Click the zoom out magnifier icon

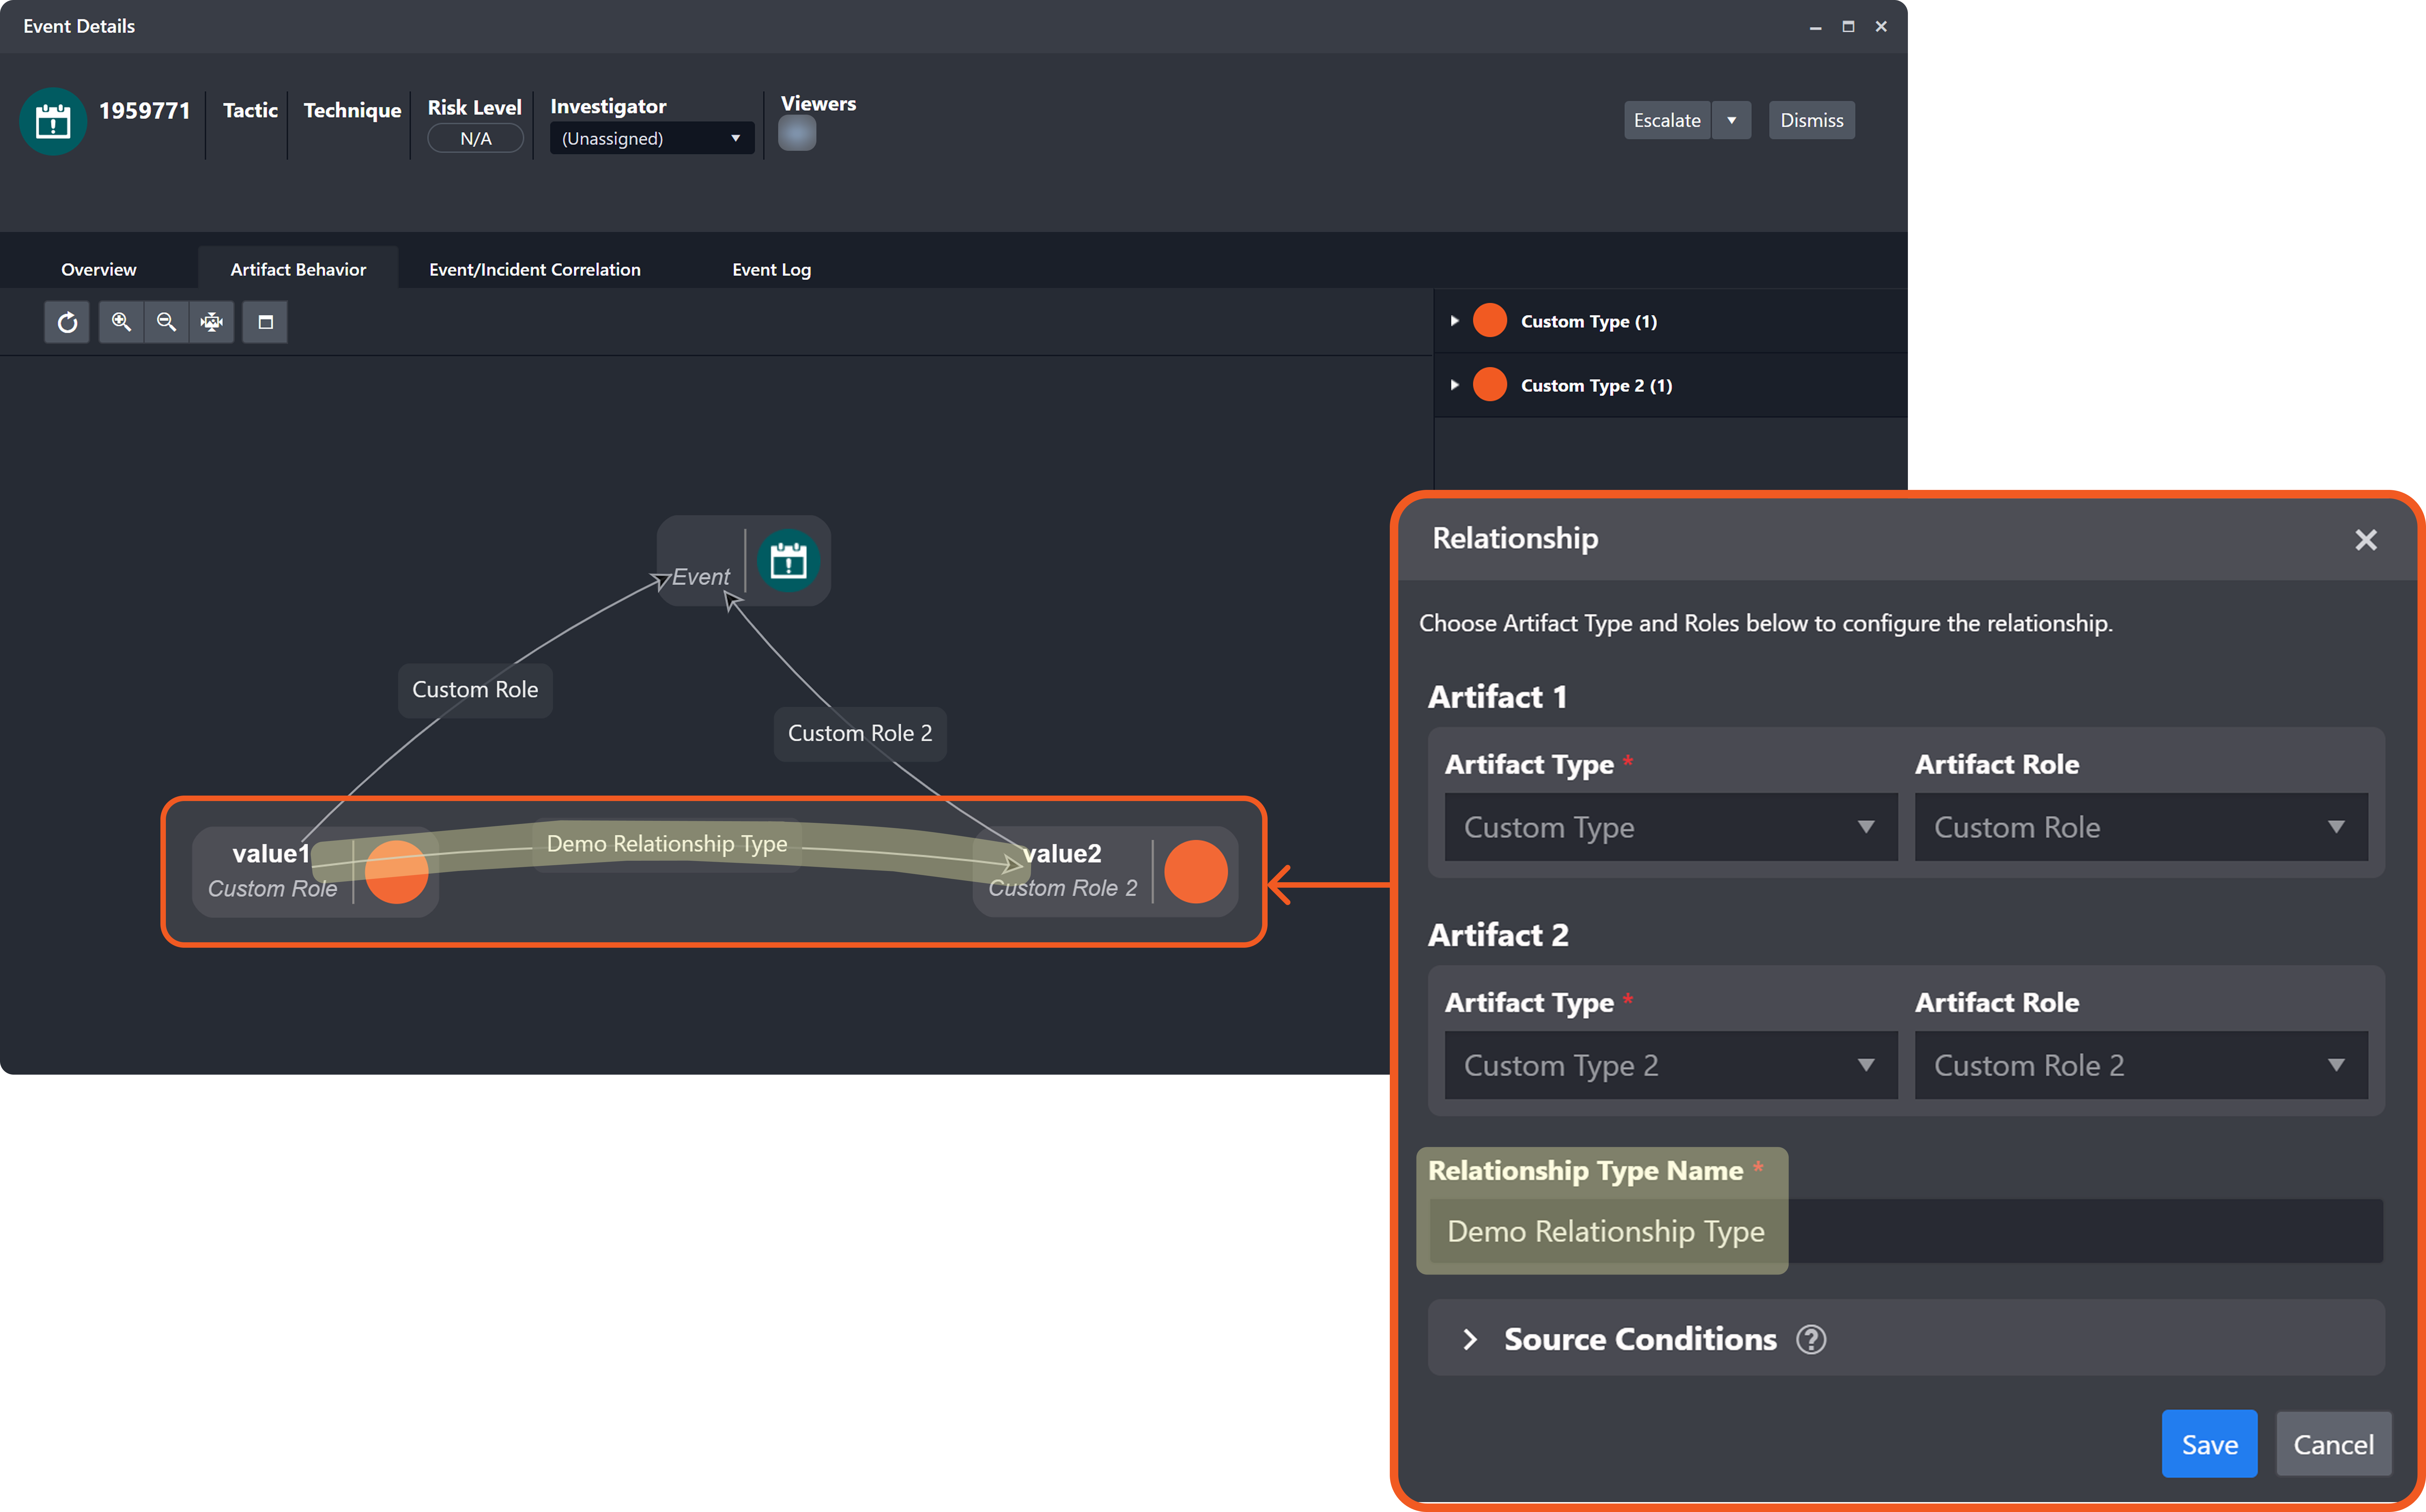(x=166, y=322)
